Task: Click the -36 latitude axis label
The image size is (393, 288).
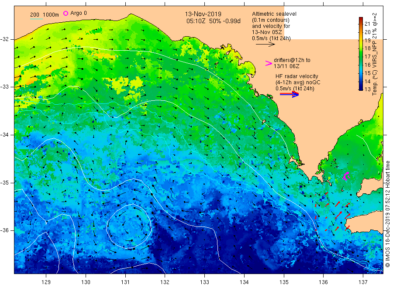Action: pos(5,230)
